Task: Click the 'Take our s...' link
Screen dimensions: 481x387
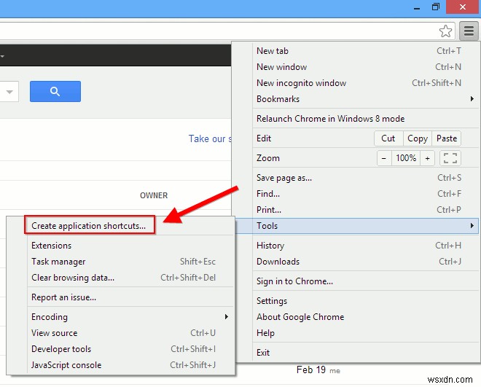Action: click(x=210, y=138)
